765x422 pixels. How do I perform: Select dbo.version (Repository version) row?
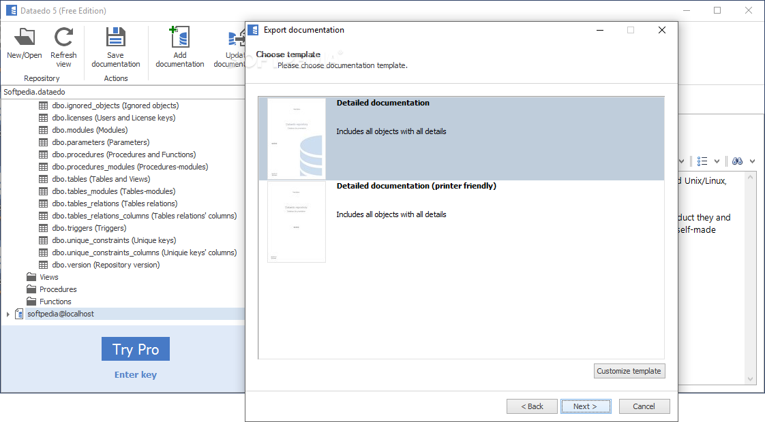point(106,265)
